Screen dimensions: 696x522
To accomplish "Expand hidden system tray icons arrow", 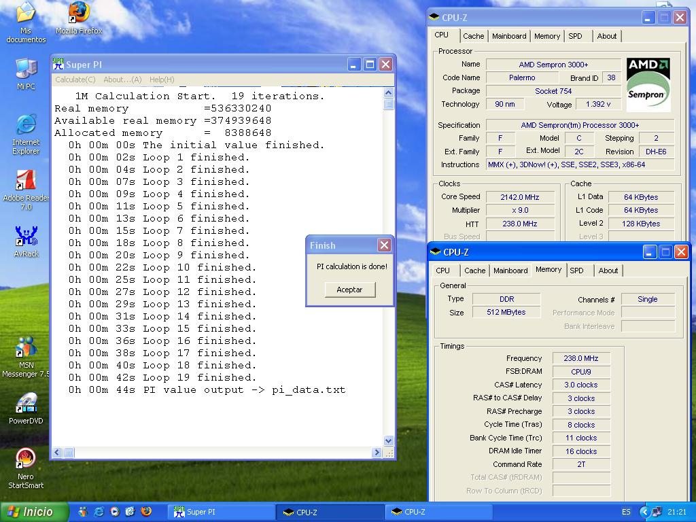I will pos(646,512).
